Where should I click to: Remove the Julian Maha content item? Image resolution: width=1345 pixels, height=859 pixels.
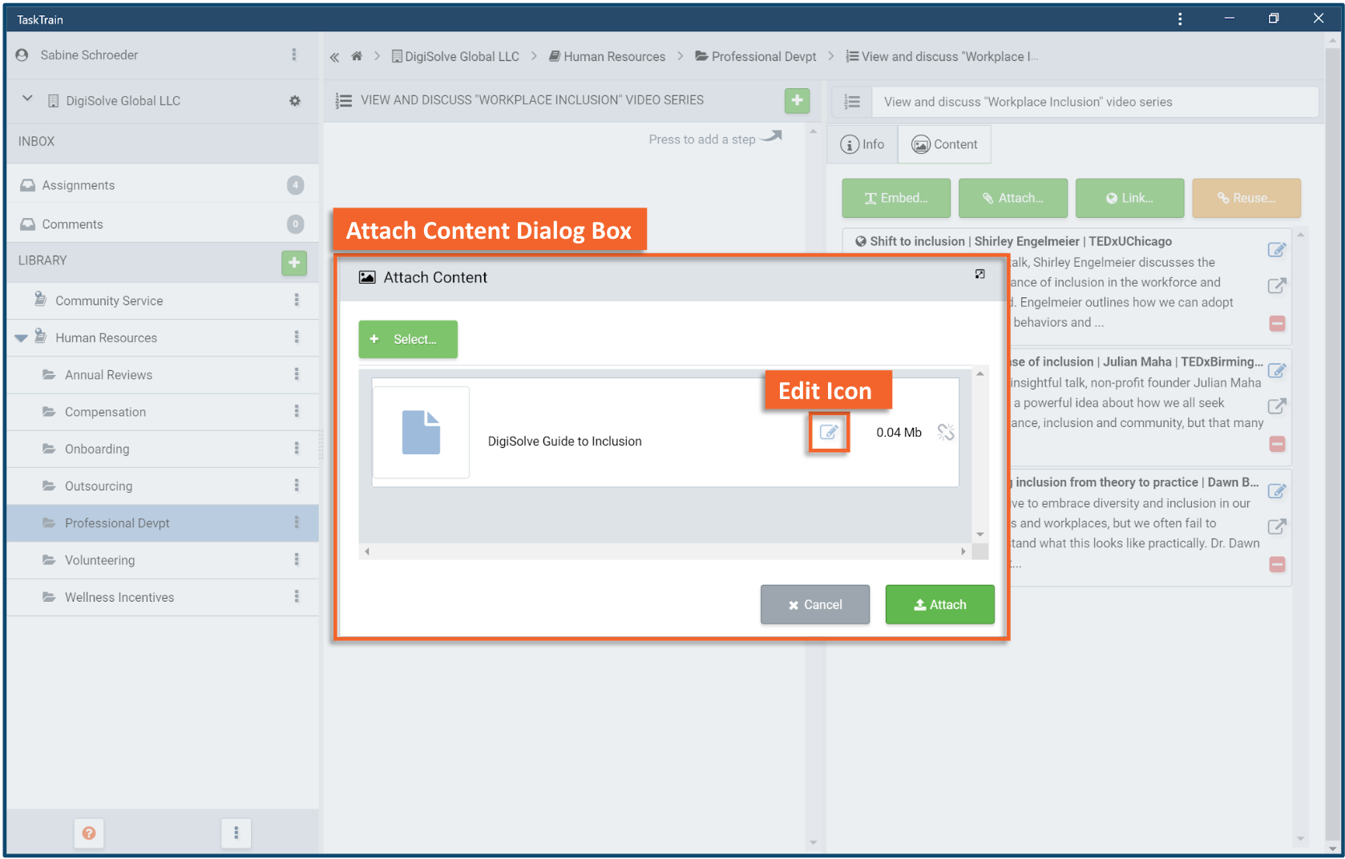coord(1278,443)
